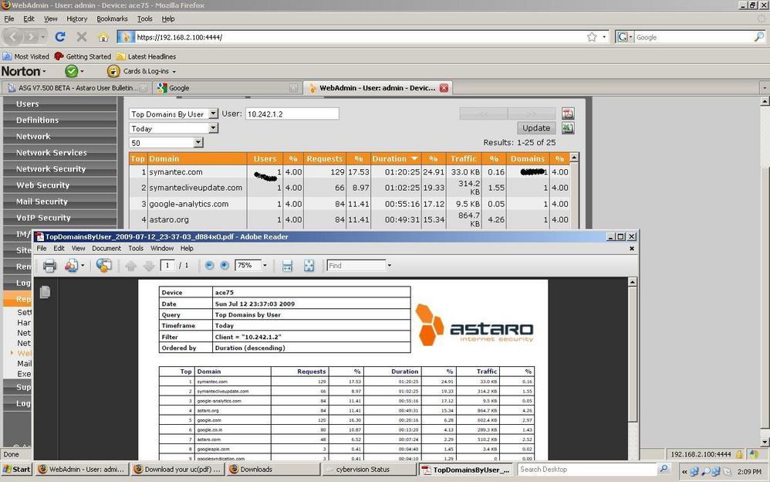Open the Pages panel icon in Adobe Reader
The width and height of the screenshot is (770, 482).
(x=45, y=292)
